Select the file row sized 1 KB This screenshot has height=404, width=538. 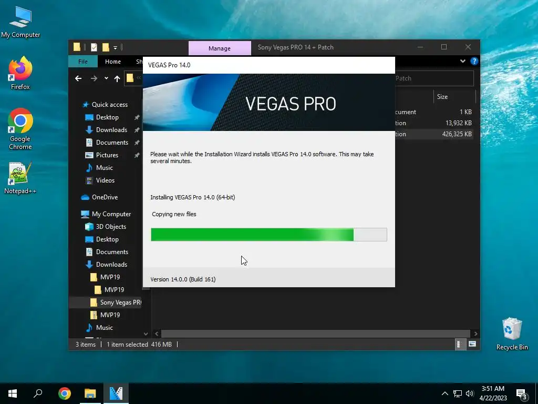[x=434, y=112]
